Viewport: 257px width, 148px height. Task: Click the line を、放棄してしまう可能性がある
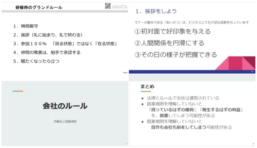183,116
